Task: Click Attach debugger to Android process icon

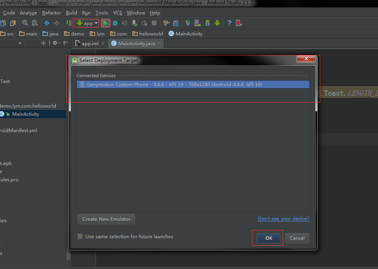Action: pos(135,23)
